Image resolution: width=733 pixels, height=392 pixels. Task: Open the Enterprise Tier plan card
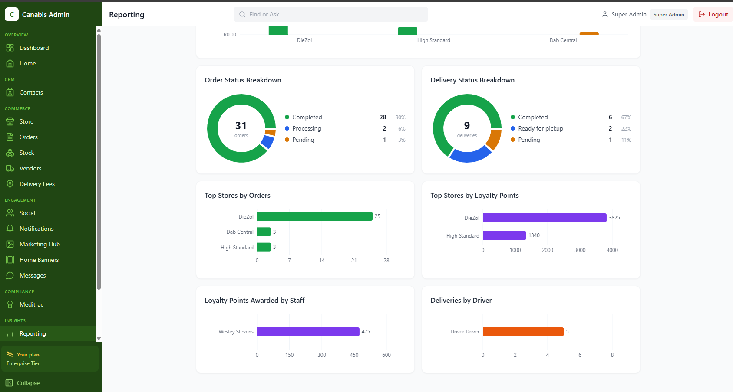coord(50,359)
